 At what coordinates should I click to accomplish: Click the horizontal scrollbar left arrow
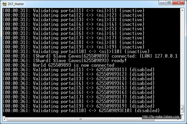[4, 119]
